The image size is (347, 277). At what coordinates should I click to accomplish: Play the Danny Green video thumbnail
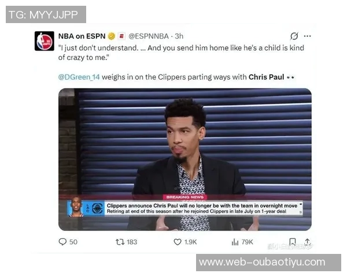(185, 159)
